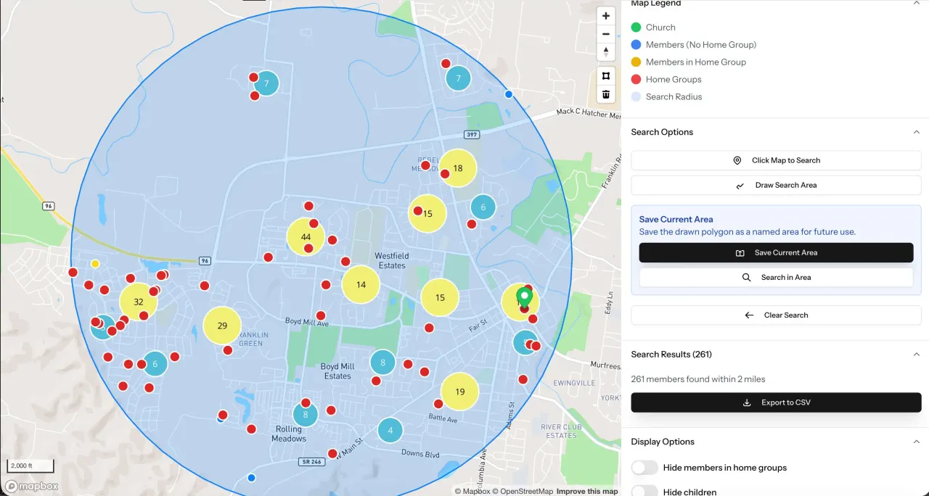The height and width of the screenshot is (496, 929).
Task: Zoom out on the map
Action: (x=606, y=34)
